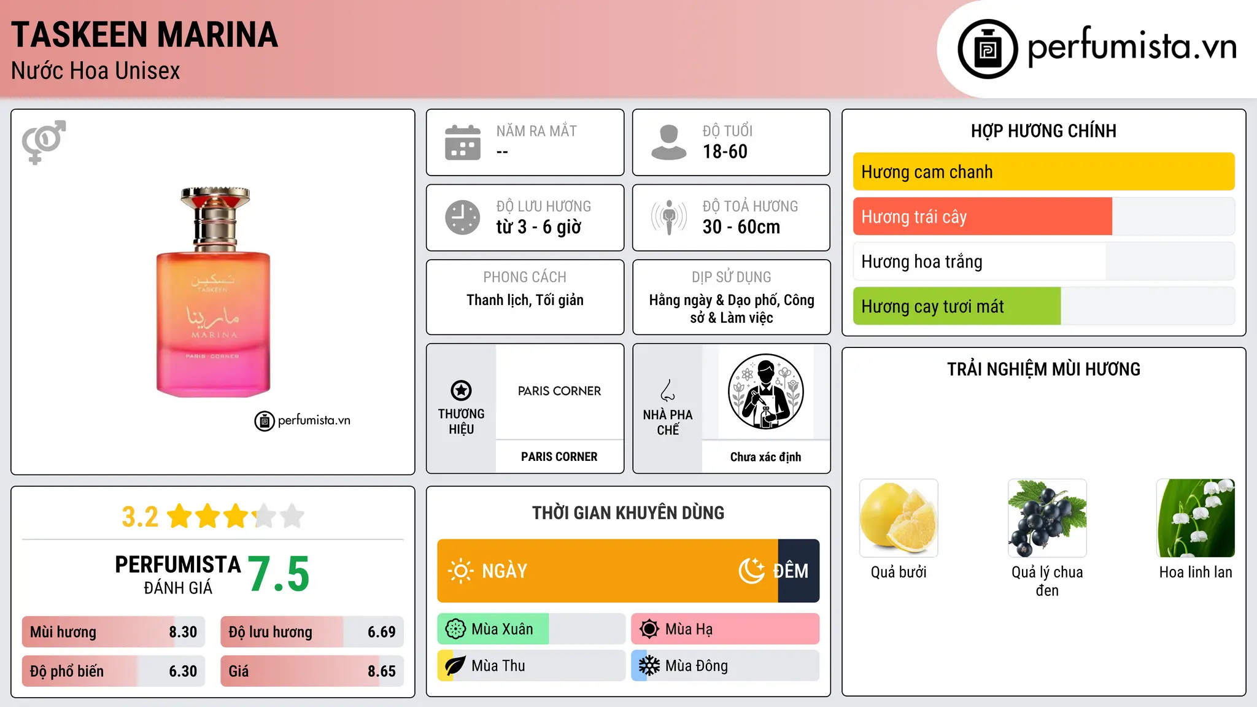Click the ĐÊM night segment

click(799, 571)
